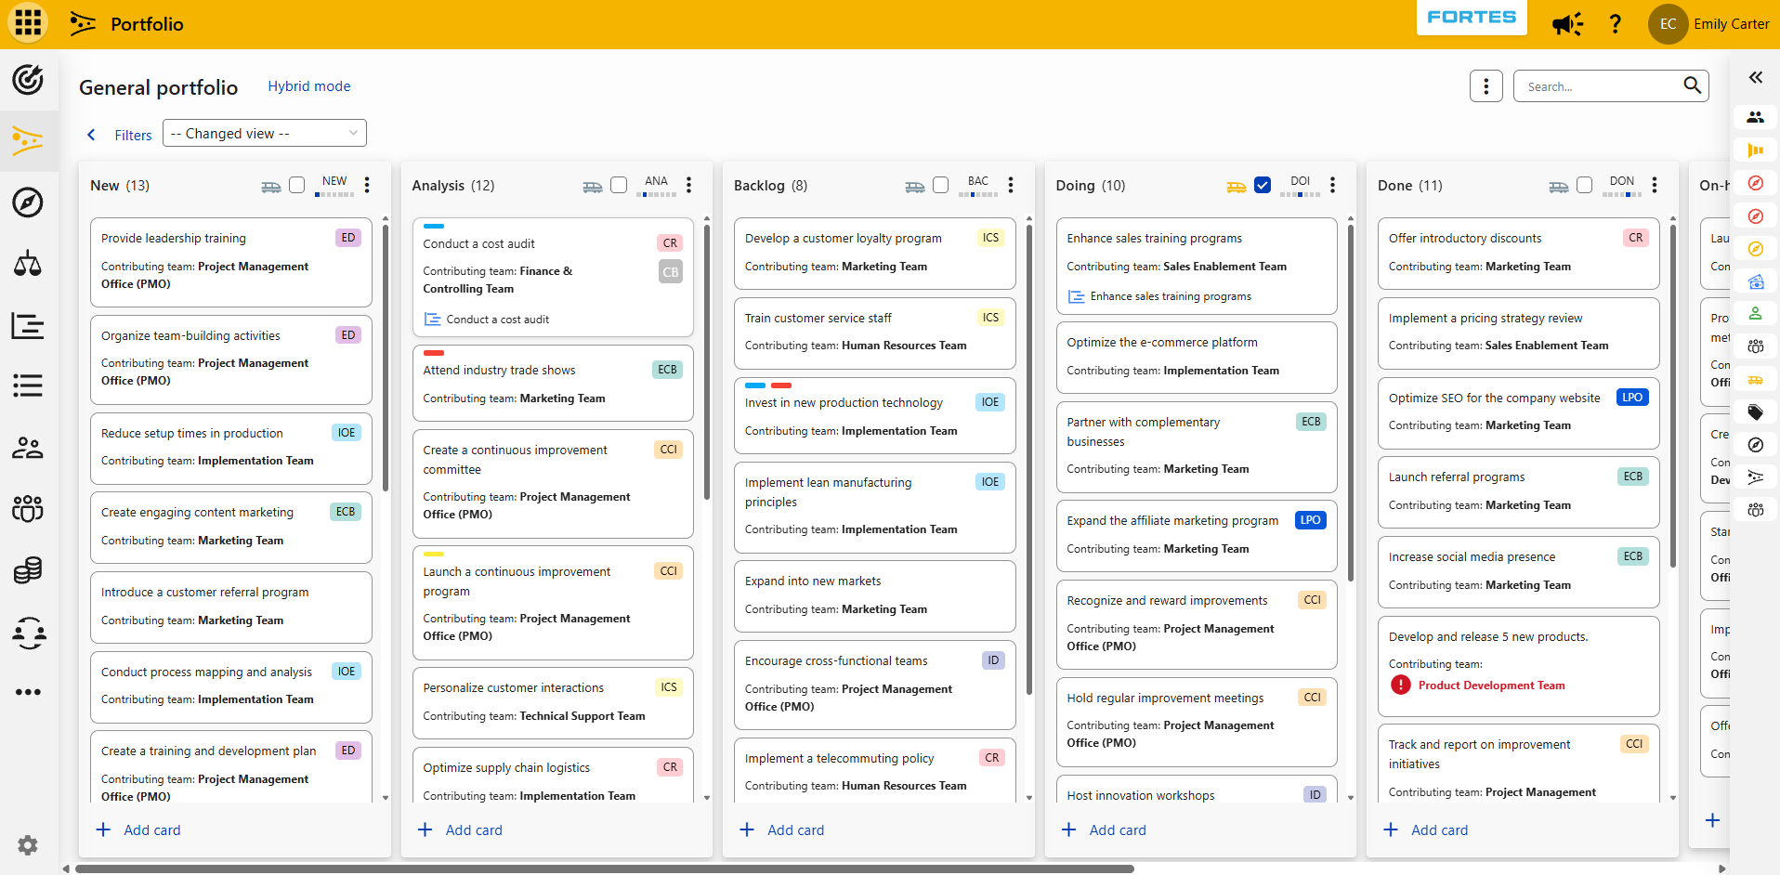Open the Done column three-dot menu

point(1655,185)
